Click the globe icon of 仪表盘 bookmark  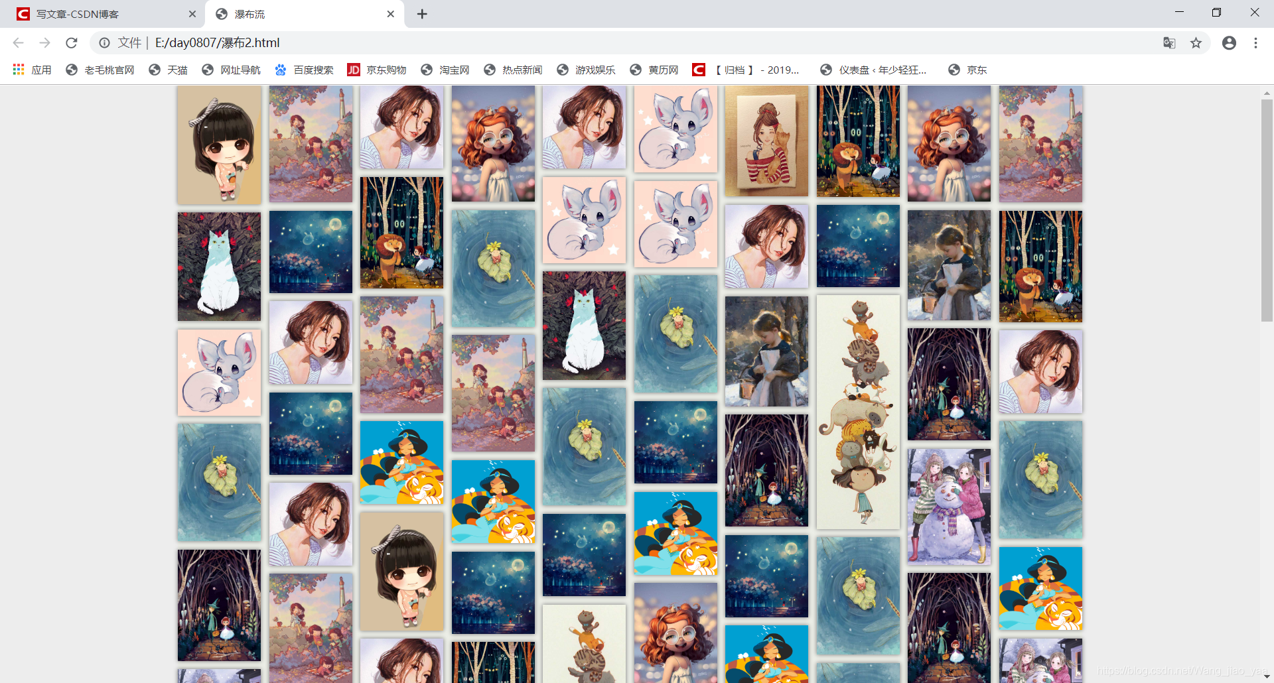826,70
